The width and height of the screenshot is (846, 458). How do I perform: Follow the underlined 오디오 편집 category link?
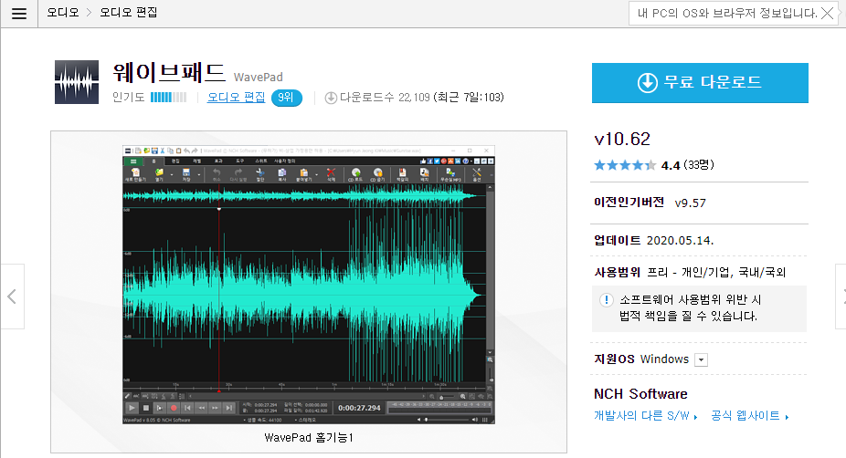pyautogui.click(x=236, y=97)
